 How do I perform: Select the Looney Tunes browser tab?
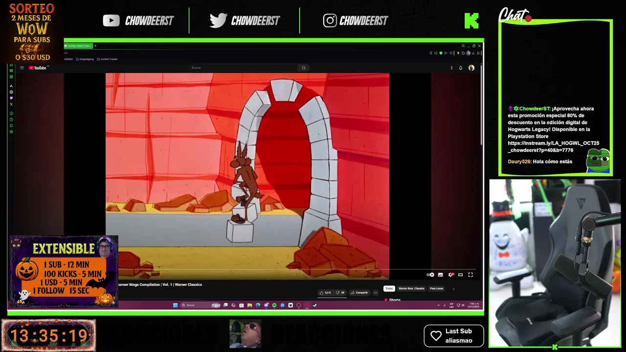pyautogui.click(x=78, y=46)
